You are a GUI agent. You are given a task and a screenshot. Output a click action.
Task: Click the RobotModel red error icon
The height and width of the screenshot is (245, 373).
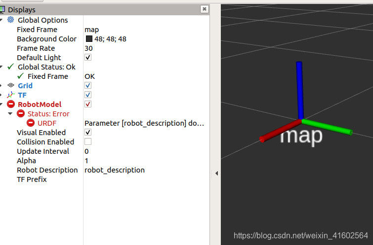(11, 104)
